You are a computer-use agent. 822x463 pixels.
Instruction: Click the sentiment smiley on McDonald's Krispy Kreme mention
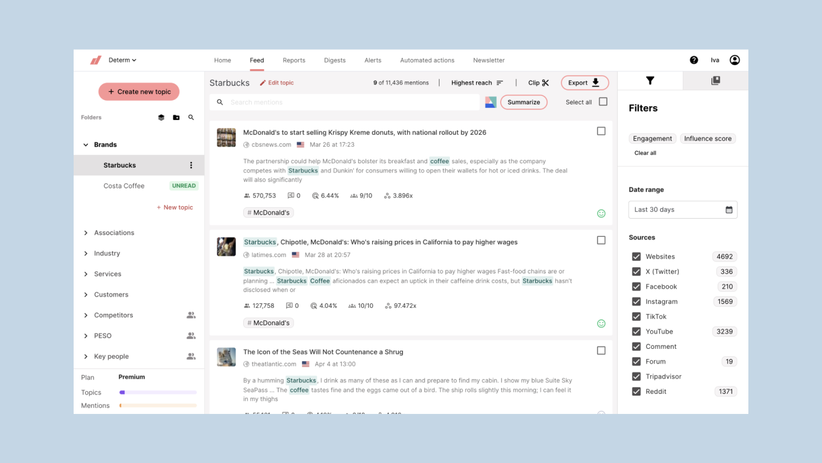tap(601, 214)
